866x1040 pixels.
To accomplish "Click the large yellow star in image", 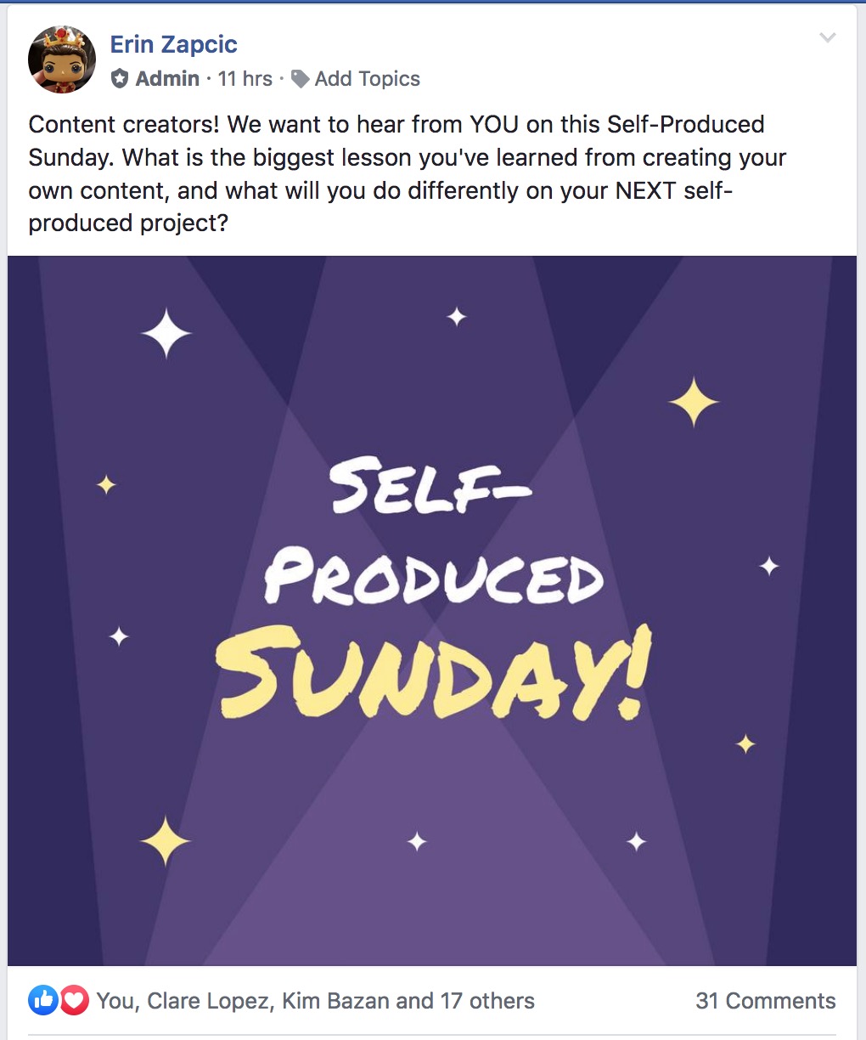I will pos(694,401).
